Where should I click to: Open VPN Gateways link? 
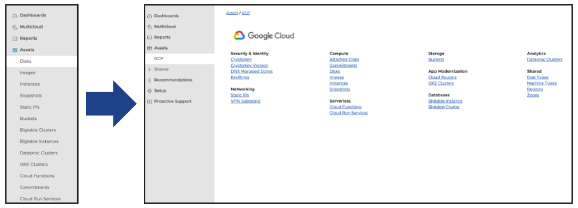tap(246, 101)
